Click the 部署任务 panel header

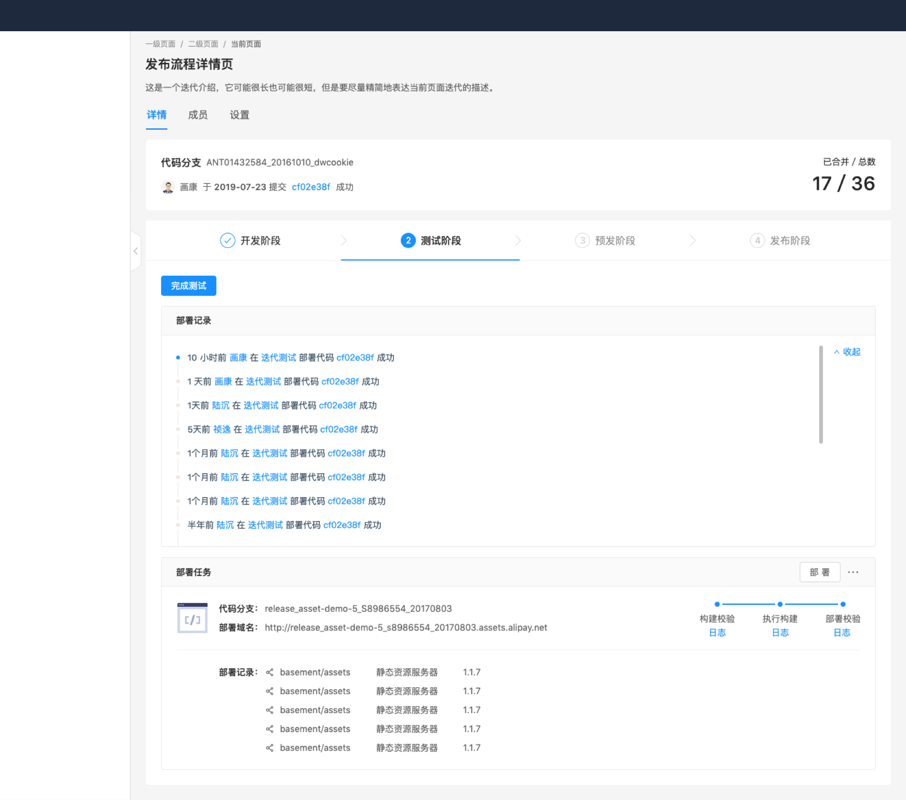pos(518,572)
